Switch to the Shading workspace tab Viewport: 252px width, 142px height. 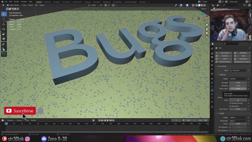click(x=87, y=2)
